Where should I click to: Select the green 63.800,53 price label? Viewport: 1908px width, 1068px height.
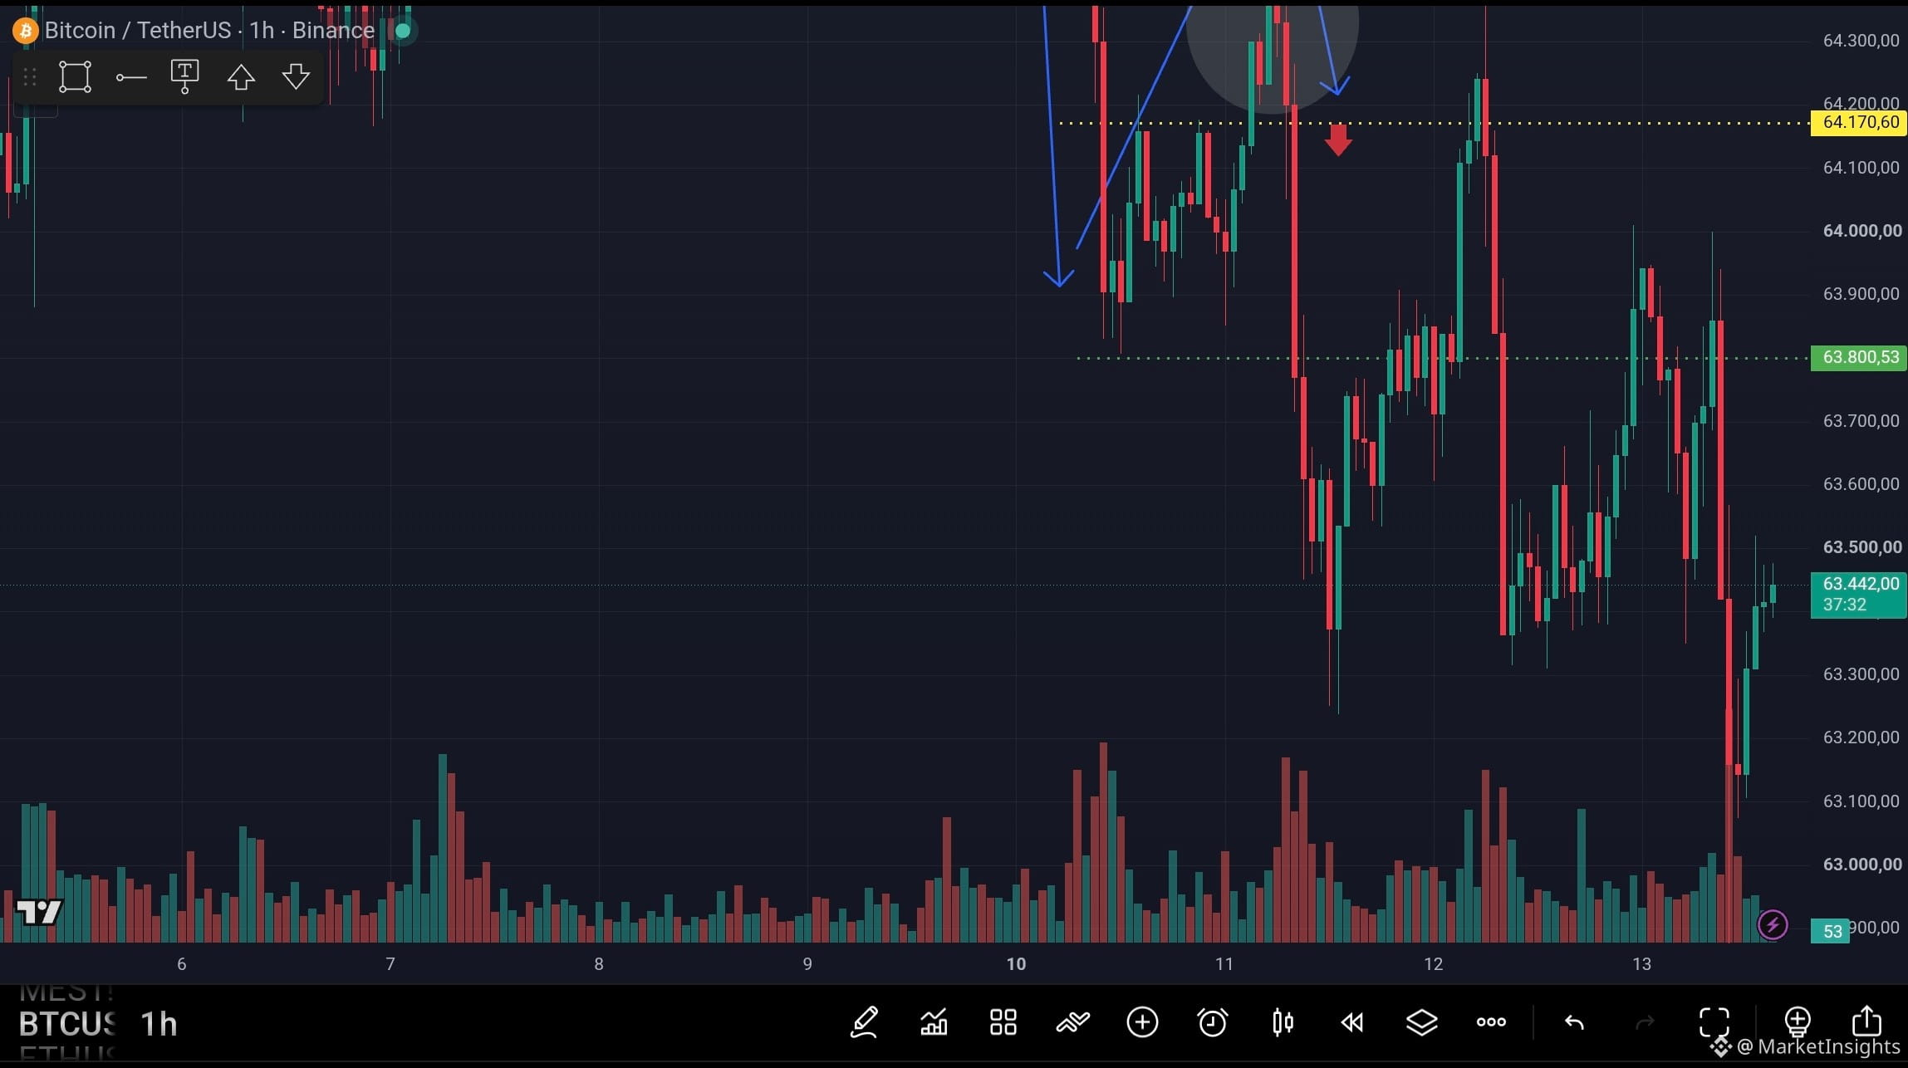pos(1859,357)
